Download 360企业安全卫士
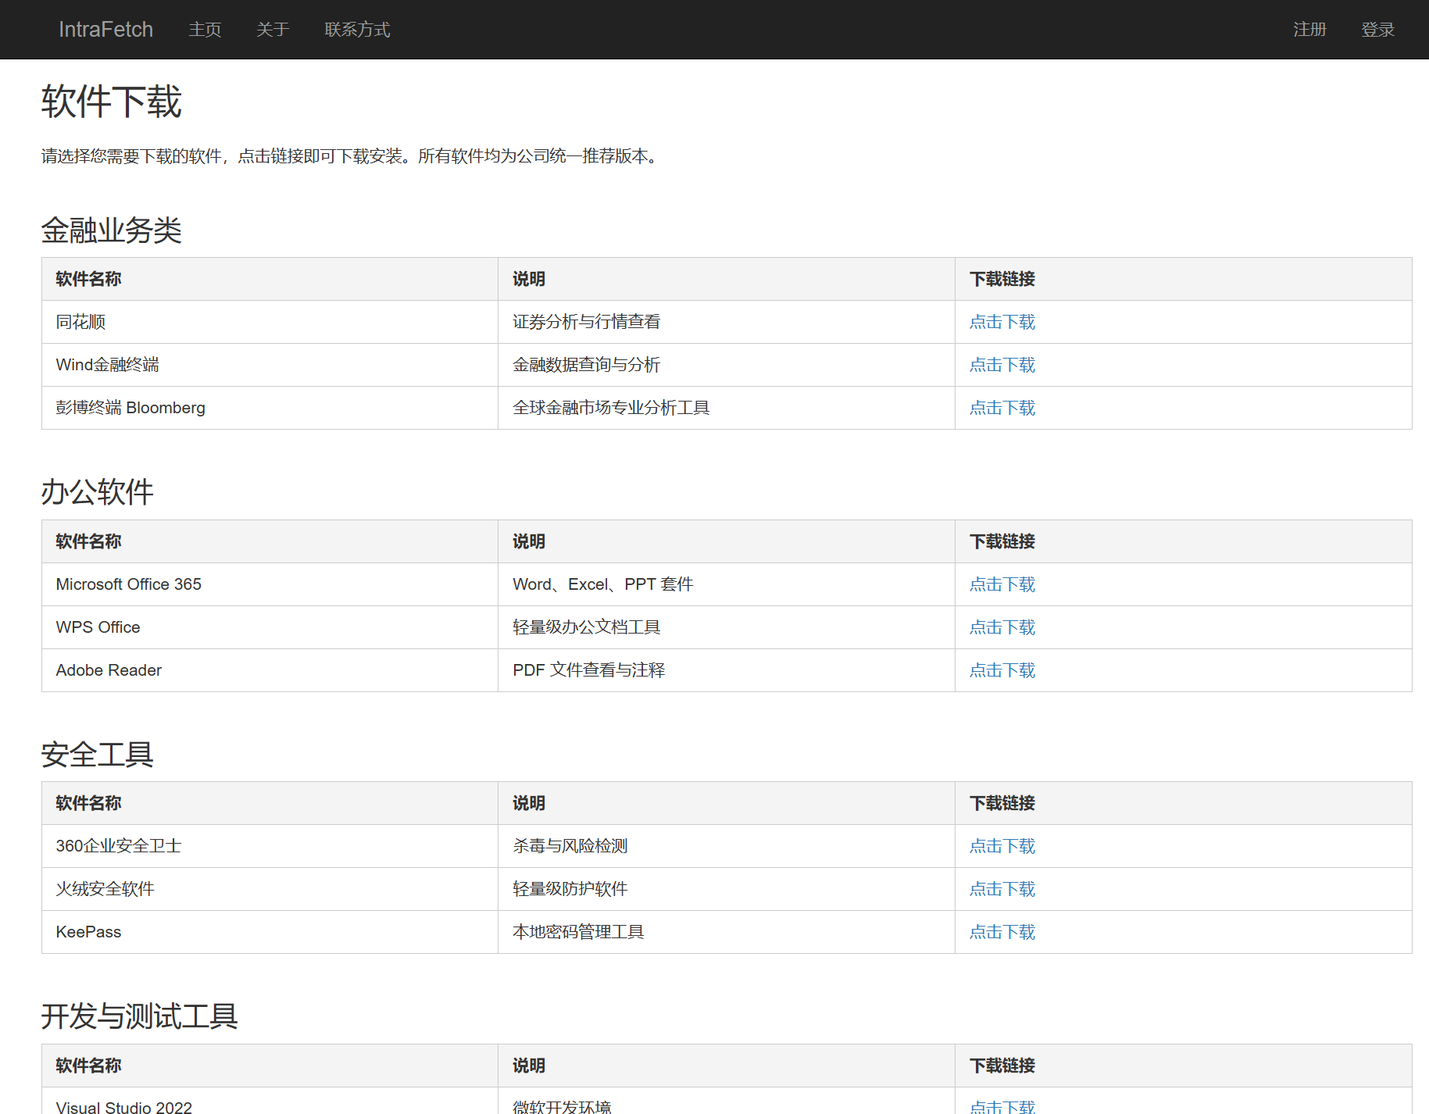Image resolution: width=1429 pixels, height=1114 pixels. click(1002, 846)
